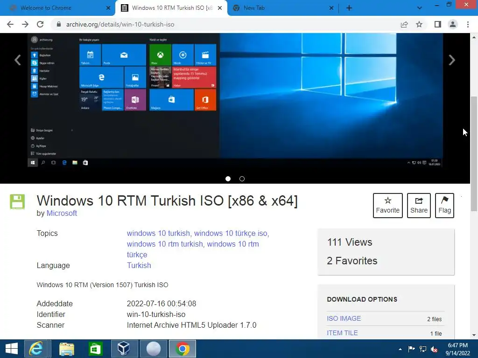Click the page vertical scrollbar thumb
The height and width of the screenshot is (358, 478).
click(474, 154)
